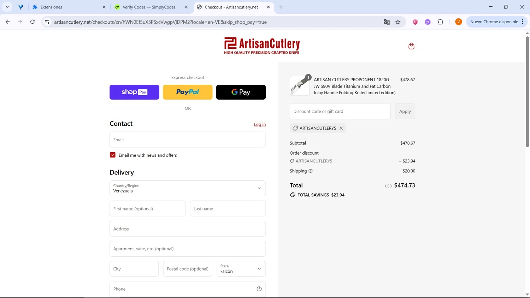Image resolution: width=530 pixels, height=298 pixels.
Task: Focus the Phone input field
Action: pos(188,289)
